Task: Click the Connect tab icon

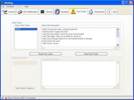Action: 4,12
